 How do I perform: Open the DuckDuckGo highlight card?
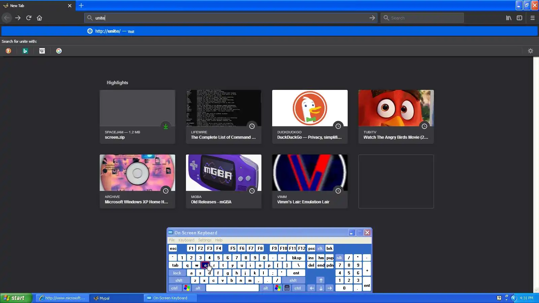coord(310,116)
